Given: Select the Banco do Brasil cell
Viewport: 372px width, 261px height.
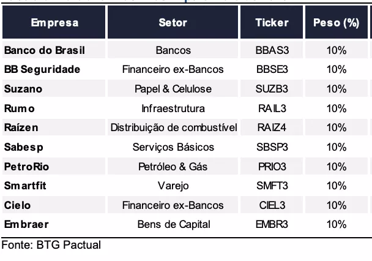Looking at the screenshot, I should click(x=44, y=50).
